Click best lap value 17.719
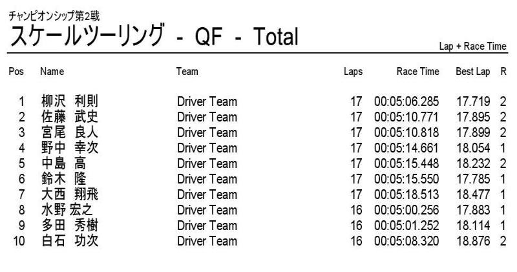The width and height of the screenshot is (517, 272). [x=473, y=101]
